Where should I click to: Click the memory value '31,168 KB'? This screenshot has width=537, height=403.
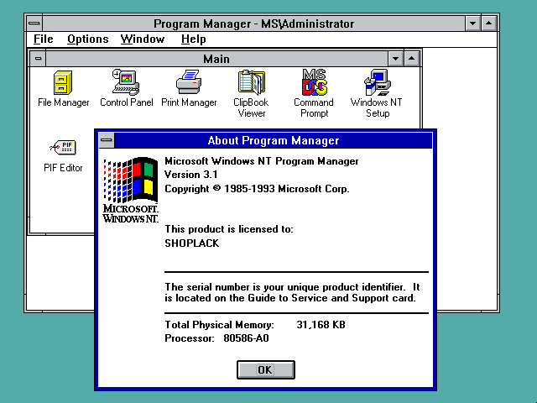coord(321,325)
